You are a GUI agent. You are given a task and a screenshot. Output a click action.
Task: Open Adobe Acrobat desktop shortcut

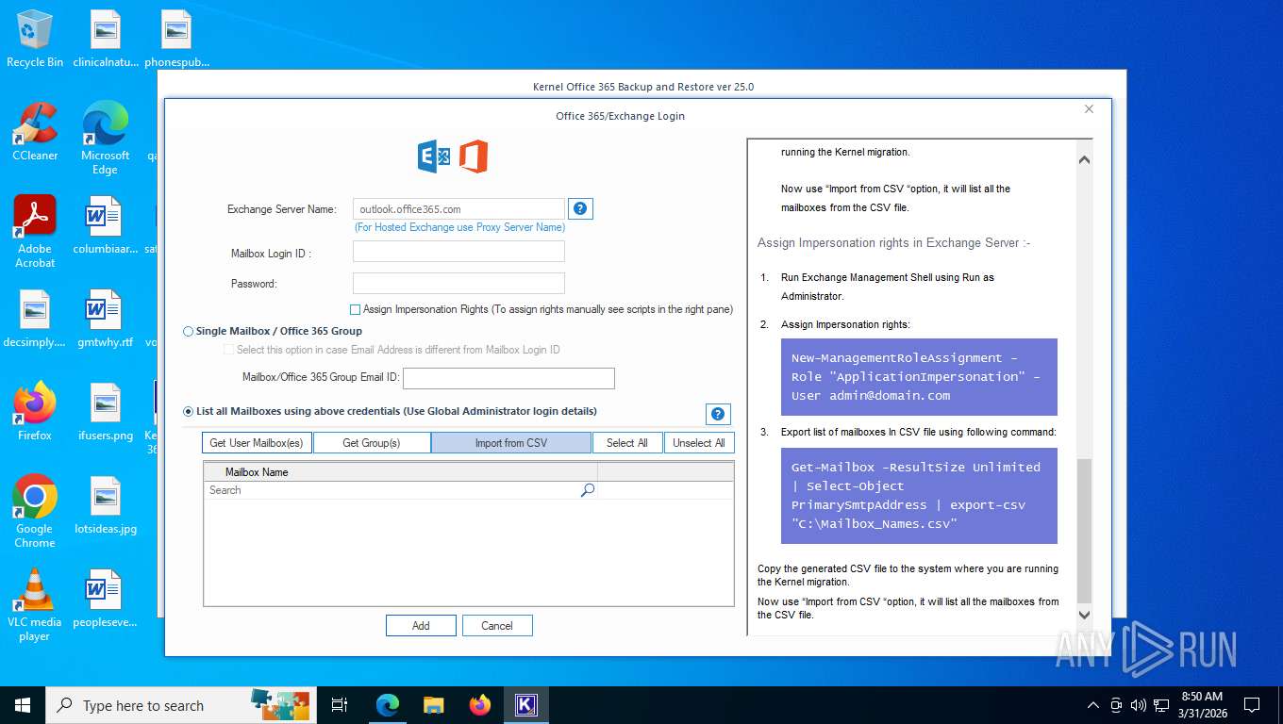point(35,232)
